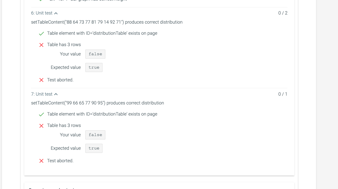Click red X beside 'Test aborted.' in test 6
The height and width of the screenshot is (189, 338).
[41, 80]
